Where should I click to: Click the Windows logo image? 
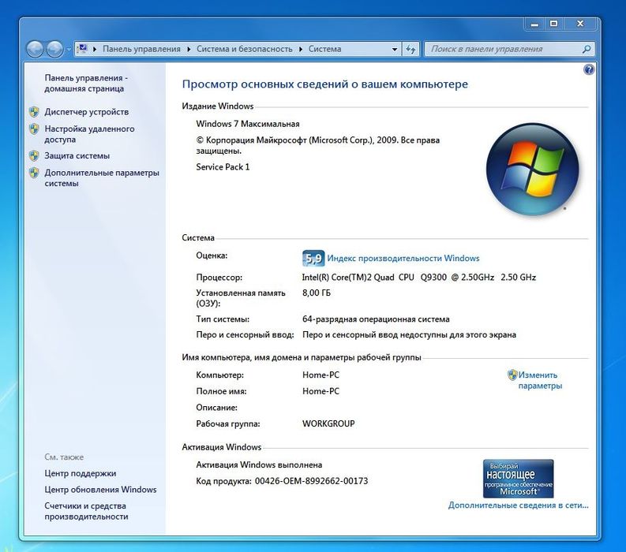coord(532,169)
